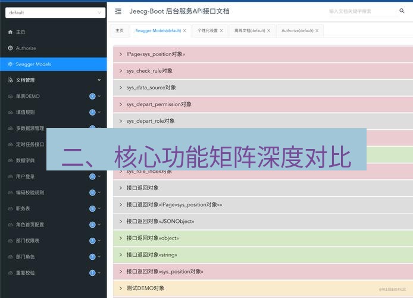Expand the 接口返回对象 model row

[263, 188]
